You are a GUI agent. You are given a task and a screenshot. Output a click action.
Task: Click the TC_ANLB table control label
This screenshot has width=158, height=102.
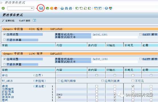click(x=7, y=81)
